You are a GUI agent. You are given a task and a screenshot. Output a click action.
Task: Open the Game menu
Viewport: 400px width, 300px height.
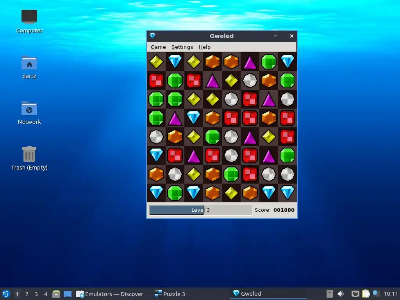[158, 47]
